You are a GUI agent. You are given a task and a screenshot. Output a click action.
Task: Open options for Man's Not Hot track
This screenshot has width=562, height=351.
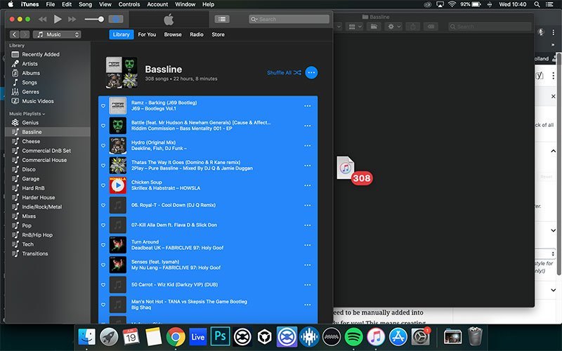click(308, 305)
